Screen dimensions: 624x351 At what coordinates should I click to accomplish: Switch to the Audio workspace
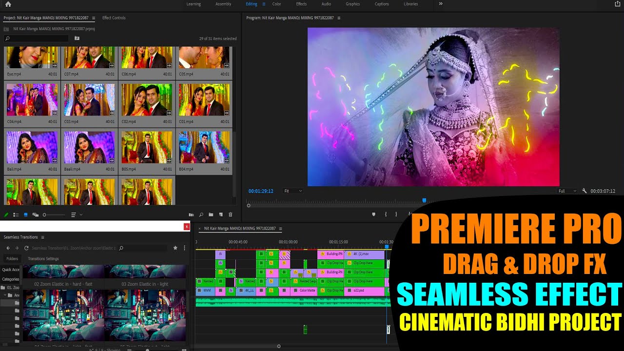[x=326, y=4]
